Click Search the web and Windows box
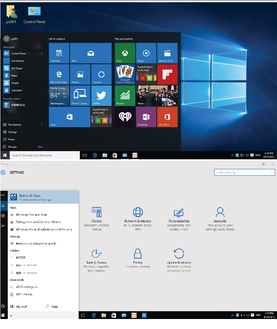The width and height of the screenshot is (277, 329). pyautogui.click(x=45, y=155)
